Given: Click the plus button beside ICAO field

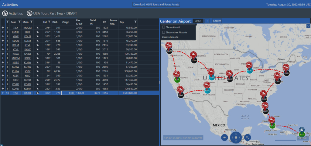Looking at the screenshot, I should (x=207, y=21).
